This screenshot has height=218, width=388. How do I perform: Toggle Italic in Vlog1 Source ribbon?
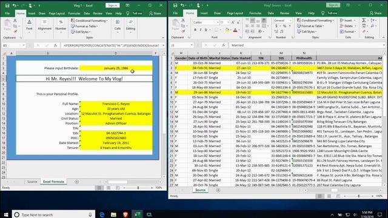(x=201, y=30)
